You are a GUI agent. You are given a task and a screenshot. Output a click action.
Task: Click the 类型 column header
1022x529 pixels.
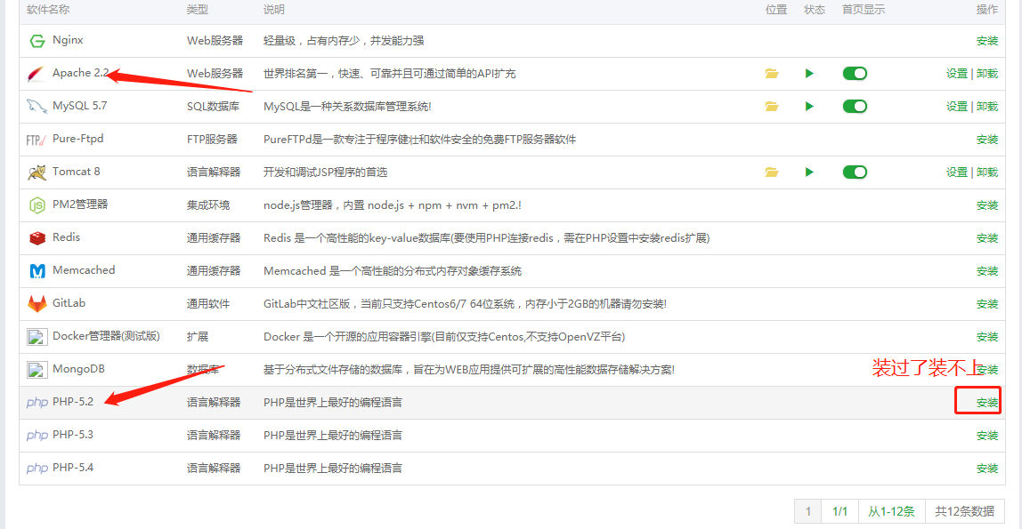tap(198, 10)
